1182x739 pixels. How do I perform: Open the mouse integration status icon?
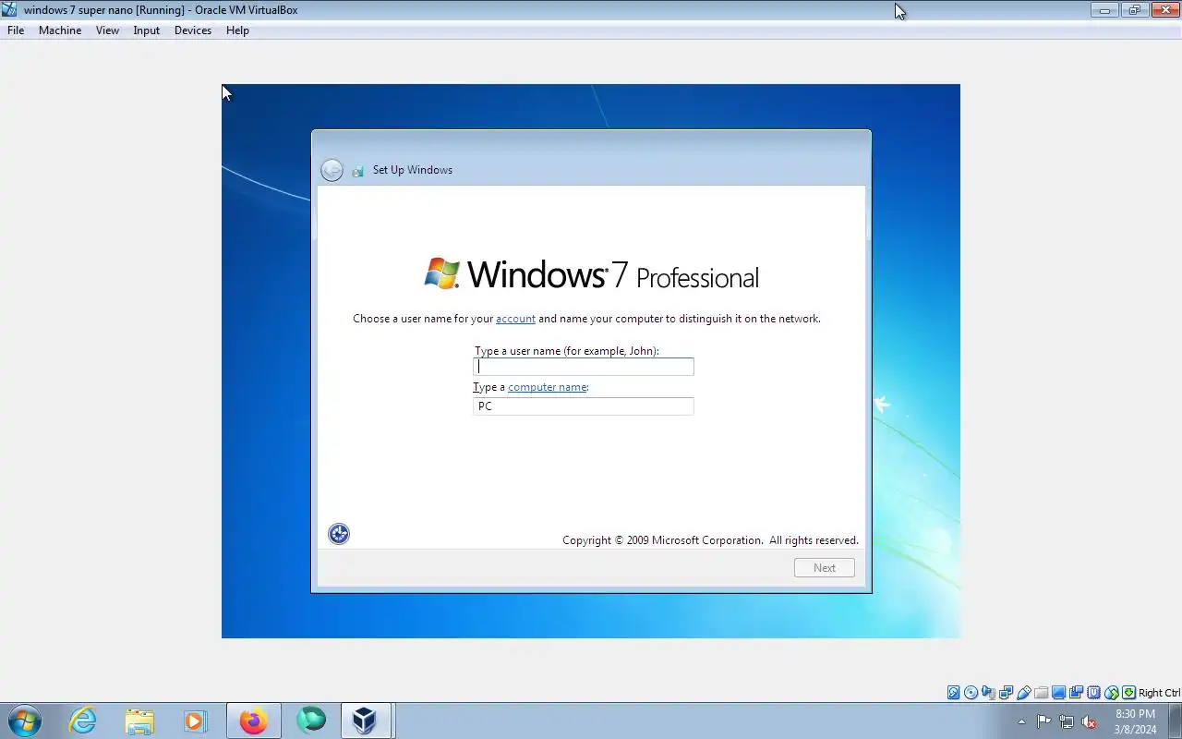pos(1111,693)
